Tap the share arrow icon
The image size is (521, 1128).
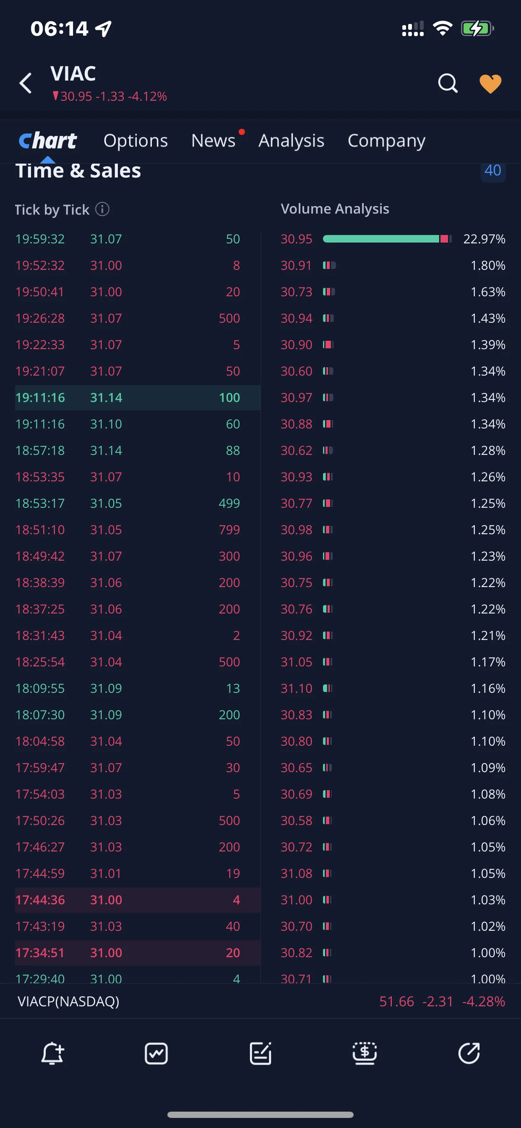coord(469,1053)
